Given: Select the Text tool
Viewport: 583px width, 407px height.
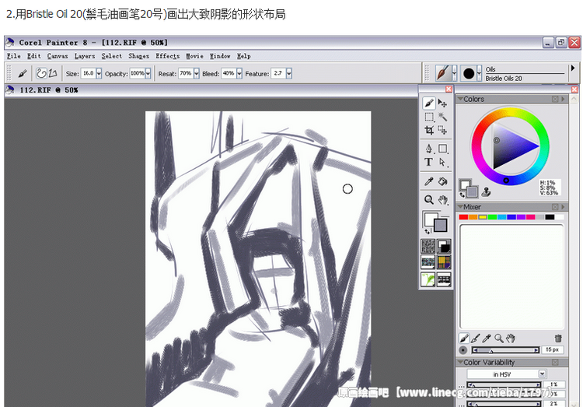Looking at the screenshot, I should [x=428, y=162].
